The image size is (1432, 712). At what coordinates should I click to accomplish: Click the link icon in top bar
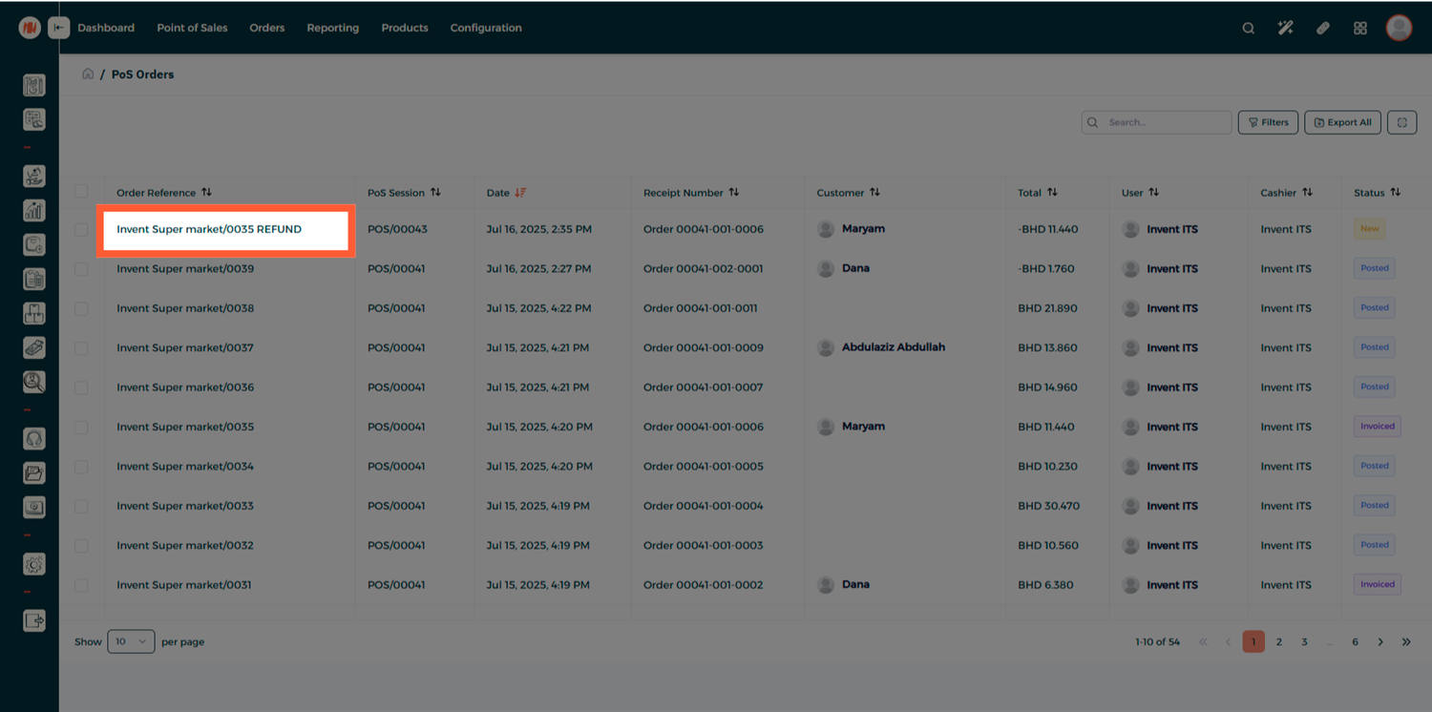click(x=1323, y=28)
